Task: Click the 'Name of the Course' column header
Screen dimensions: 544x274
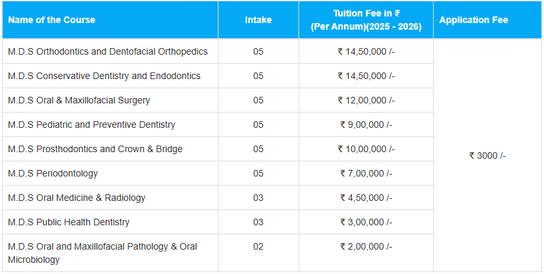Action: [51, 20]
